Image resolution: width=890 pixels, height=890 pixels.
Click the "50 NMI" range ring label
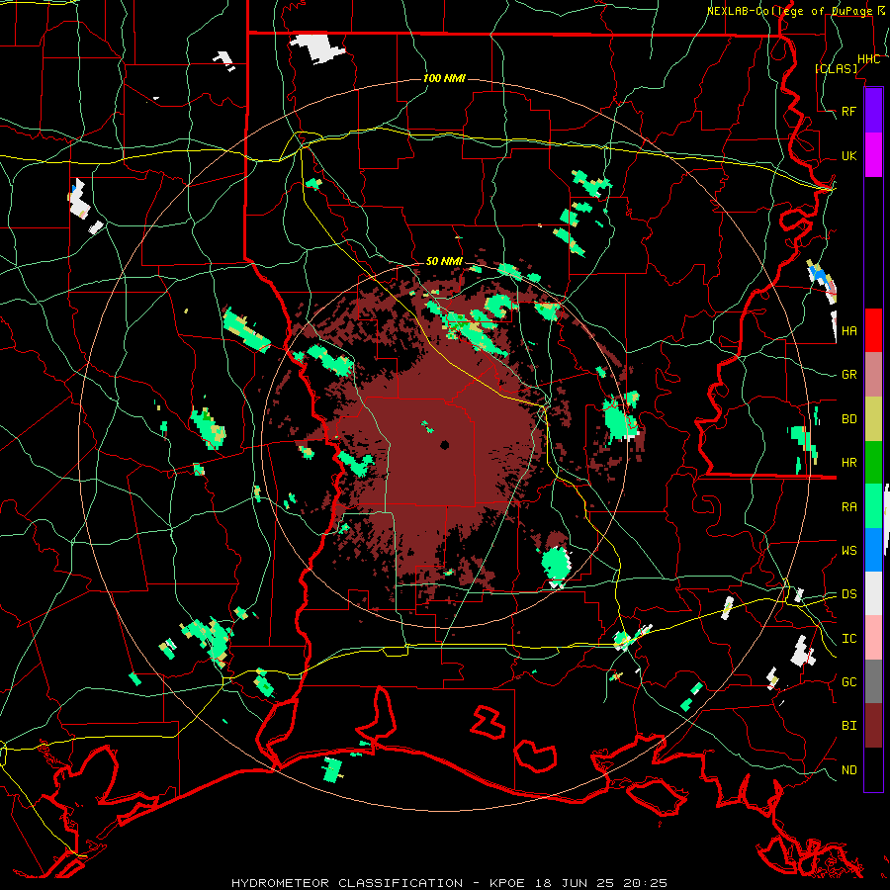tap(444, 261)
